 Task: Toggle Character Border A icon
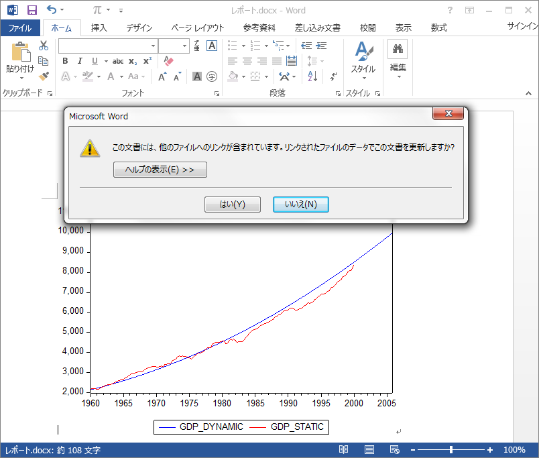[212, 46]
